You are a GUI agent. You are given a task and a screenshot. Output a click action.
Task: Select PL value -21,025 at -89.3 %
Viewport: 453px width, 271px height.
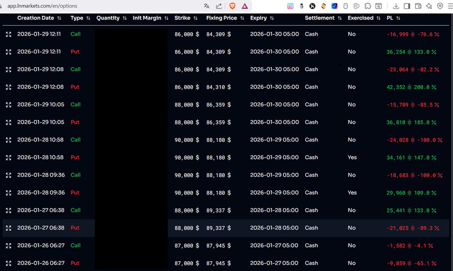click(x=413, y=228)
